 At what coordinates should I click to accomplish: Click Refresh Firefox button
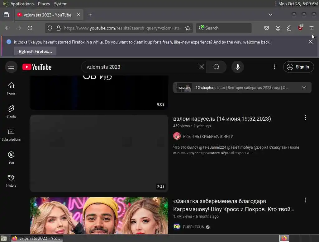click(35, 51)
